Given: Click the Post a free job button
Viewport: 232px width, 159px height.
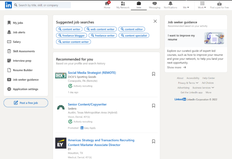Looking at the screenshot, I should pyautogui.click(x=26, y=103).
